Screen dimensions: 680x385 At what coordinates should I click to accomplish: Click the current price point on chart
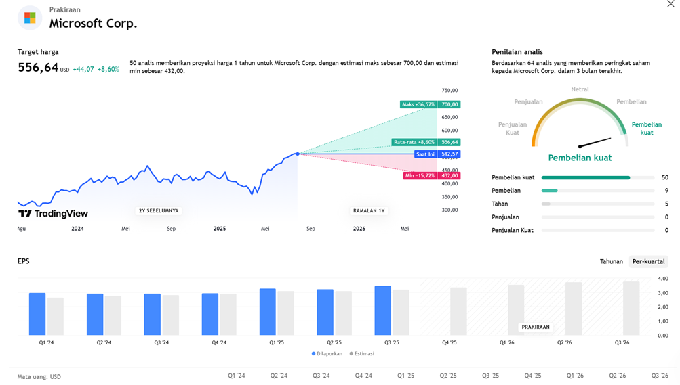[298, 154]
